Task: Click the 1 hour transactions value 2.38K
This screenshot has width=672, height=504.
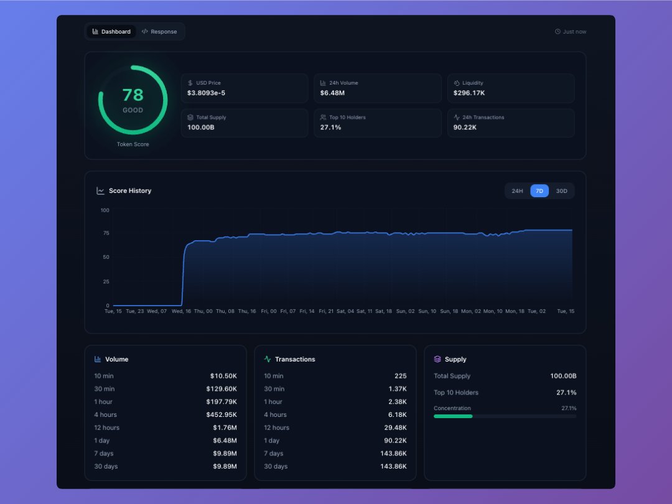Action: 397,401
